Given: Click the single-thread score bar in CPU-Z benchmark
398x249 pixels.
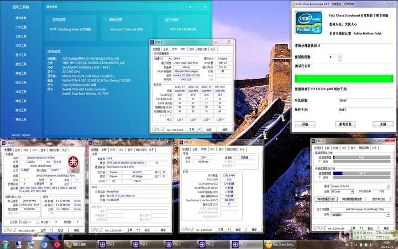Looking at the screenshot, I should [x=362, y=157].
